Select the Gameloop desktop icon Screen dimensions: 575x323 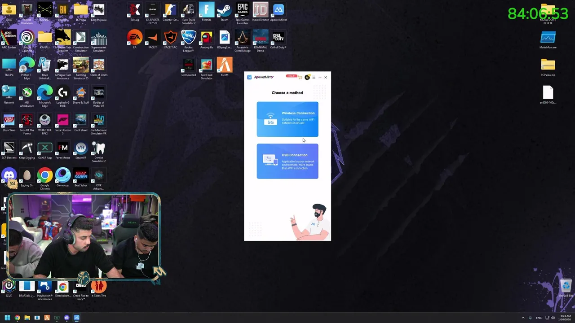63,177
